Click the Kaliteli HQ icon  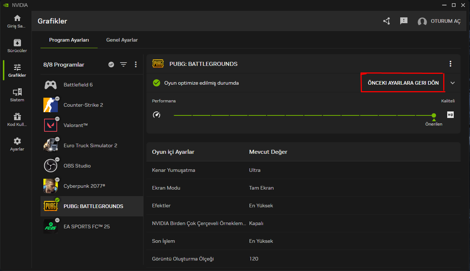(450, 115)
